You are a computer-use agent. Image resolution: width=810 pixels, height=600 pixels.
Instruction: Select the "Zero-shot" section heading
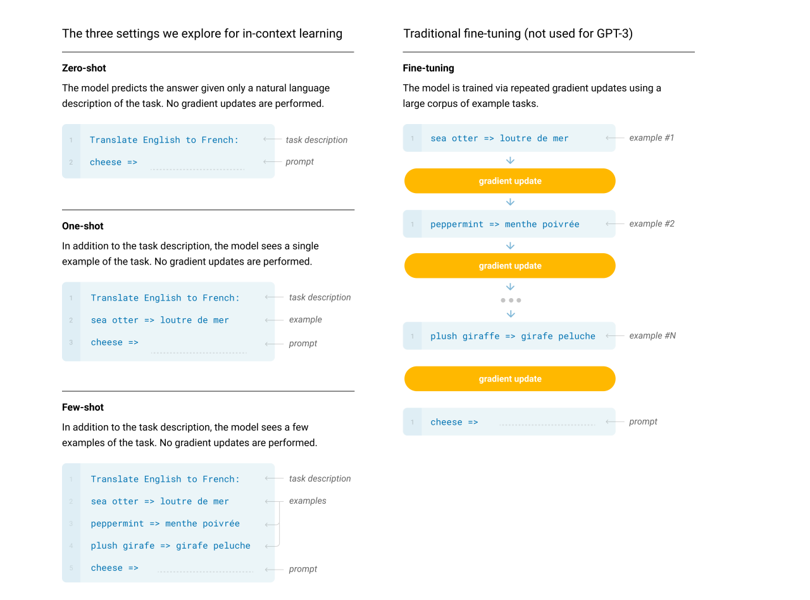click(x=84, y=68)
